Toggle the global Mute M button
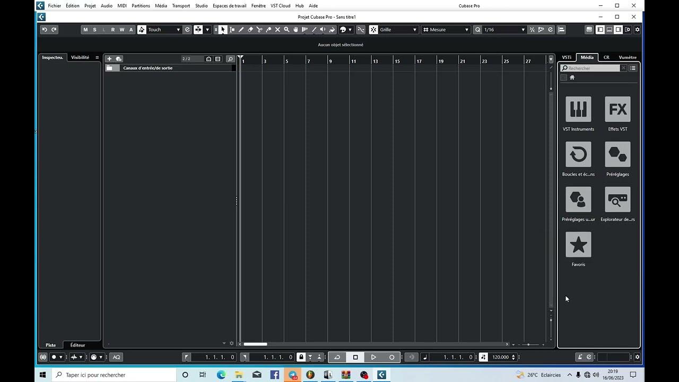679x382 pixels. (85, 30)
